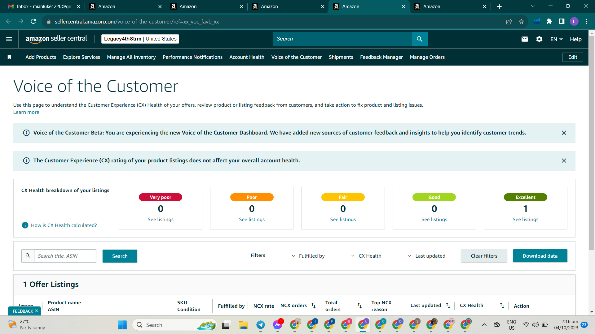Open How is CX Health calculated link

[64, 225]
